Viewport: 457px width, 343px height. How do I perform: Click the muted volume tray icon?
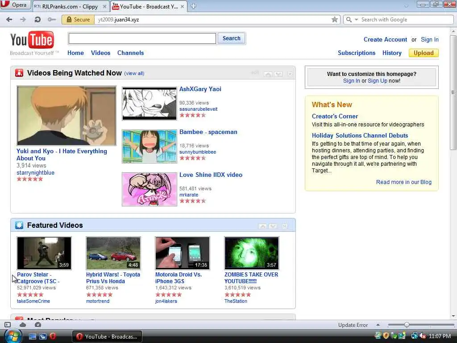(423, 336)
